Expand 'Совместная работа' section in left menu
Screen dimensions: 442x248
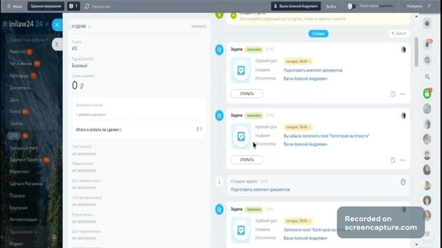pos(29,40)
